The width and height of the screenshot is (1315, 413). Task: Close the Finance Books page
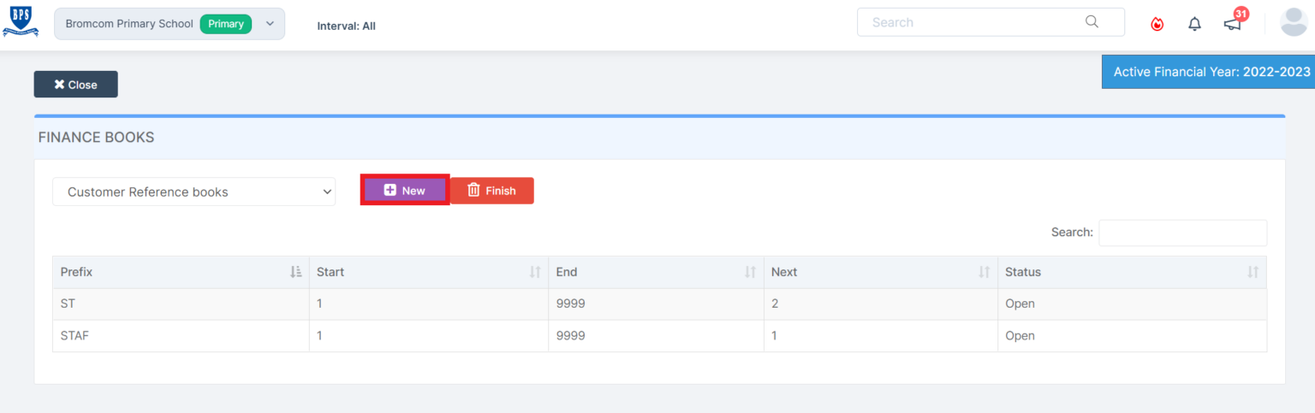75,85
